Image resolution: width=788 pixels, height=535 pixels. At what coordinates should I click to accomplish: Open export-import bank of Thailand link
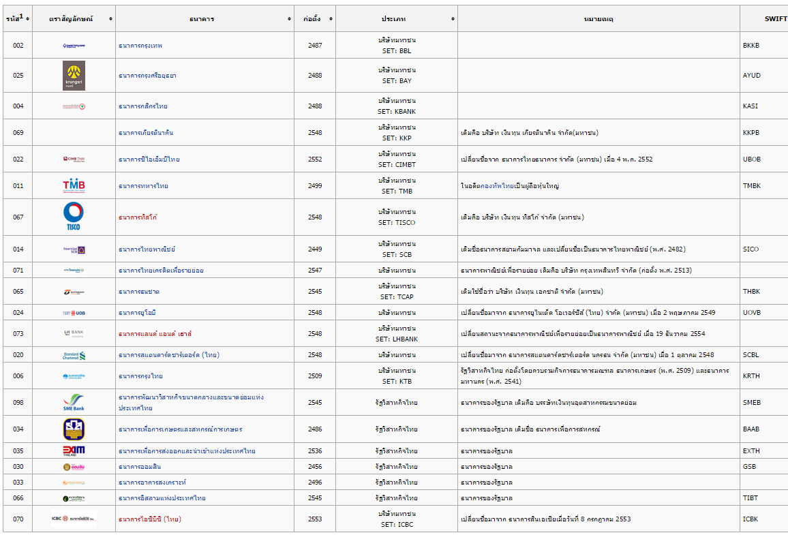(x=187, y=451)
